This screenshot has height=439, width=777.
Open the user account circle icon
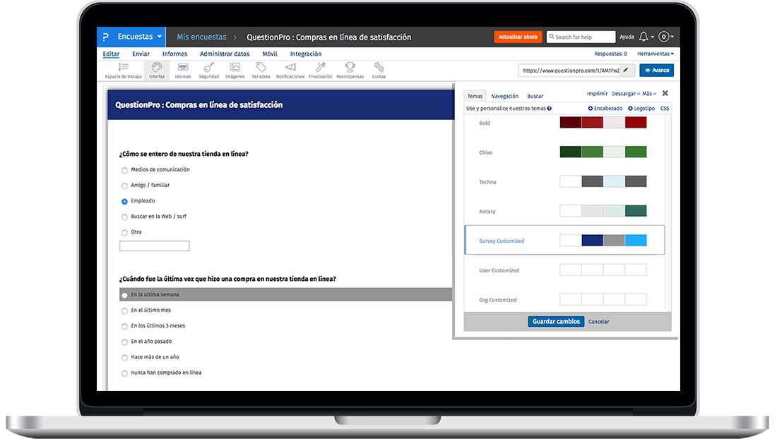click(x=664, y=37)
